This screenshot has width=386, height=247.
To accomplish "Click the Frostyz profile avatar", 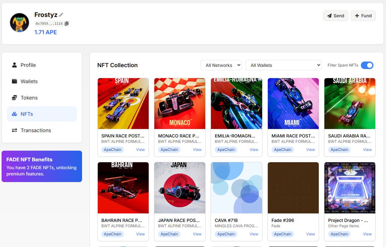I will coord(20,22).
